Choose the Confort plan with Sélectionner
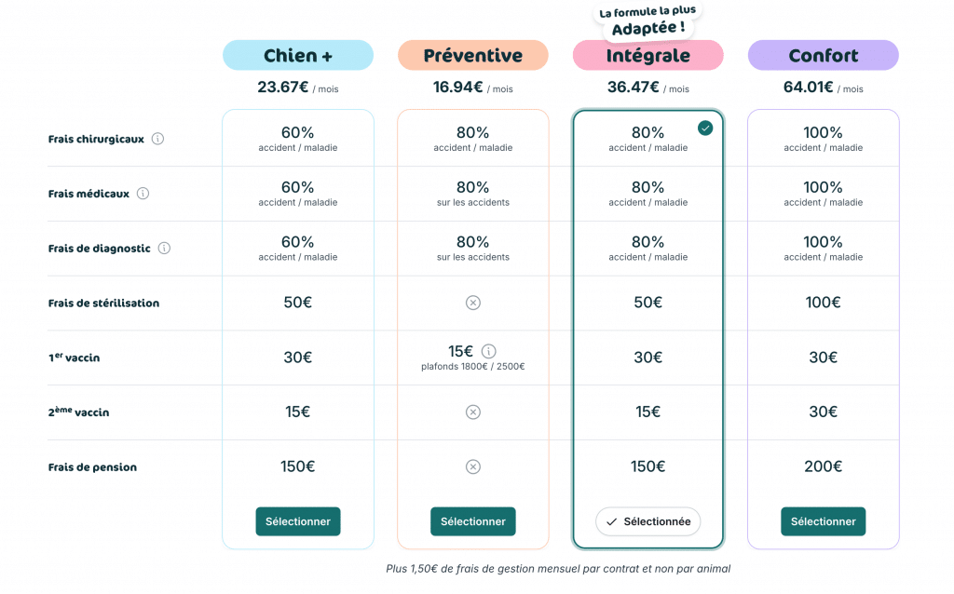Viewport: 954px width, 594px height. [823, 521]
